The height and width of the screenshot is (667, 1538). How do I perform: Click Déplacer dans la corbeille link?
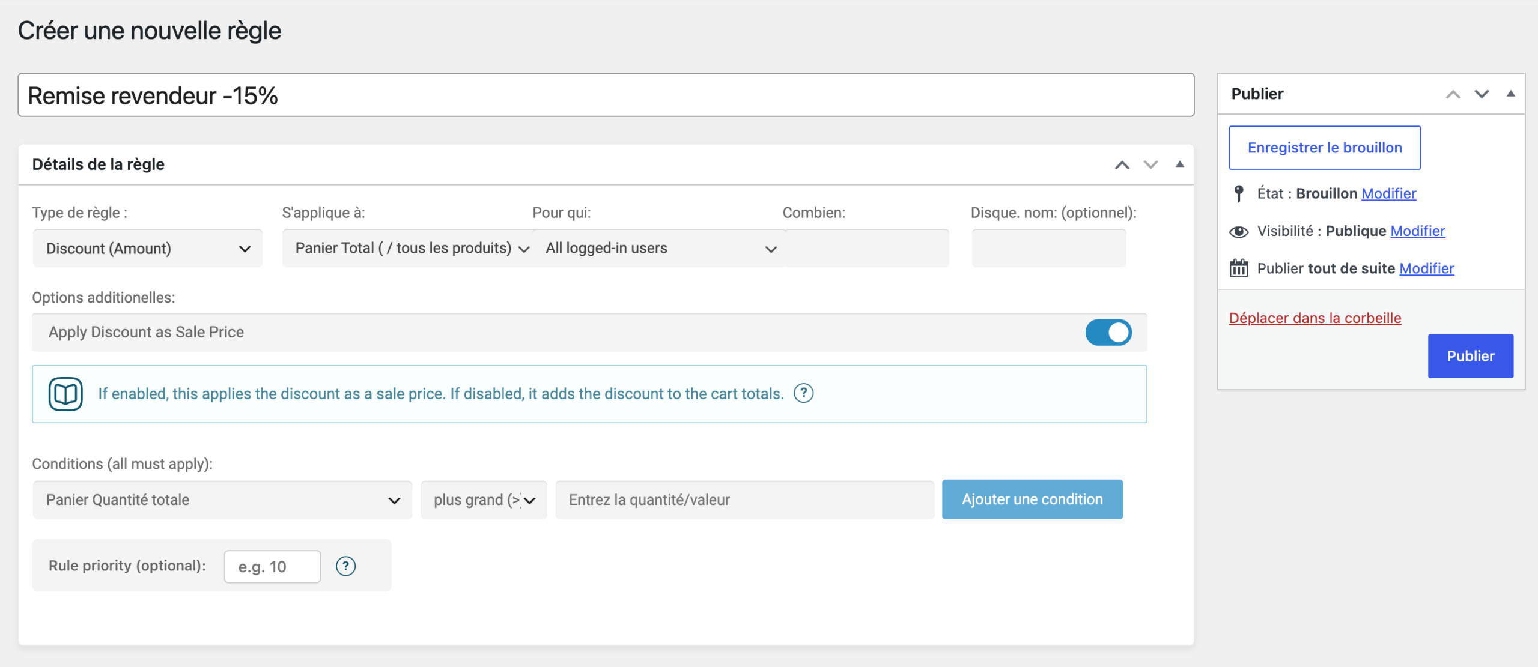pos(1315,318)
